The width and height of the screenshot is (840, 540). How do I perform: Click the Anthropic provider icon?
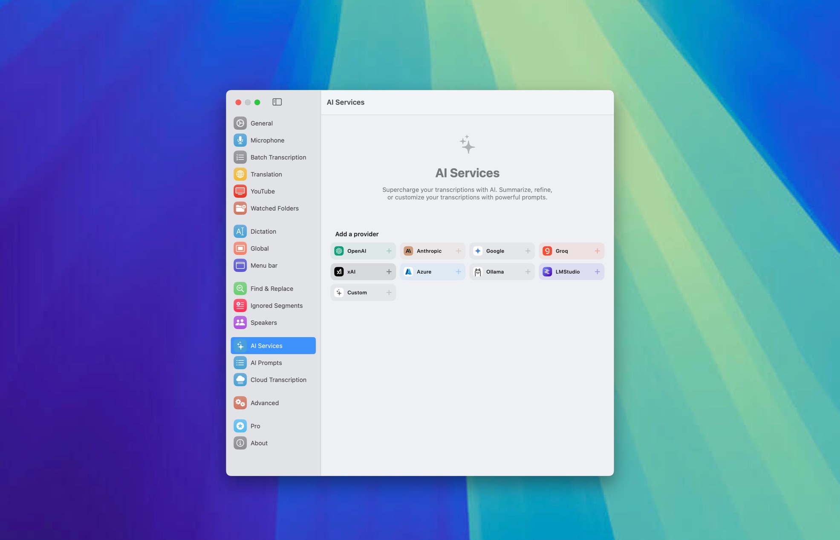(x=408, y=251)
